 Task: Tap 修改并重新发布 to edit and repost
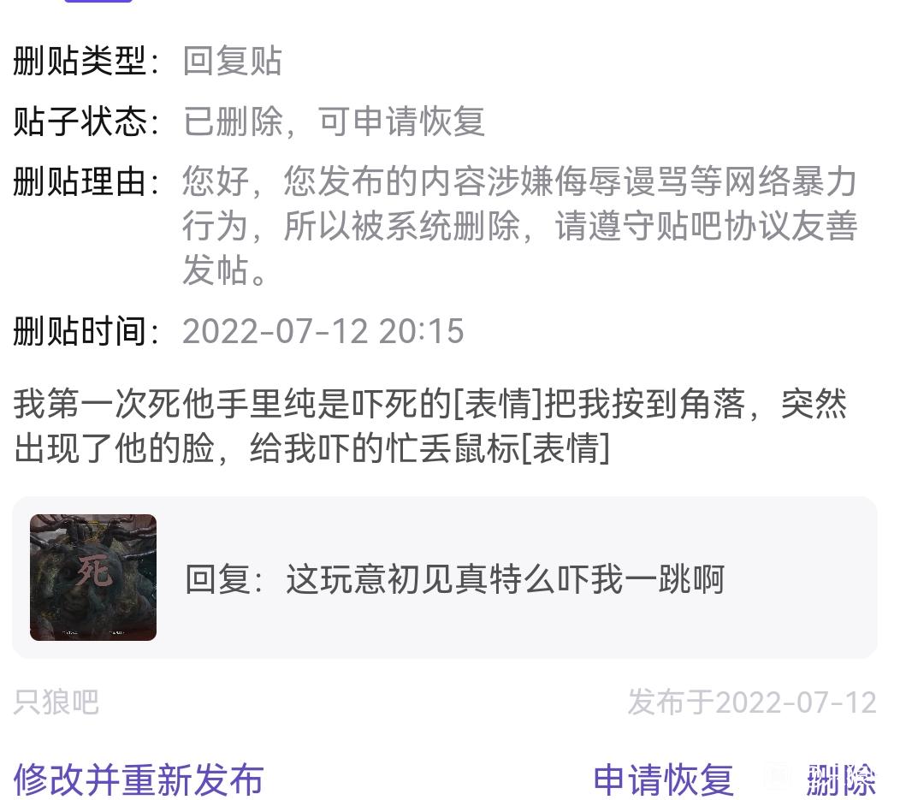(139, 779)
